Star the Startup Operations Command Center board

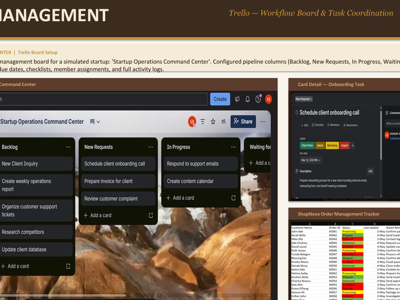pos(213,122)
